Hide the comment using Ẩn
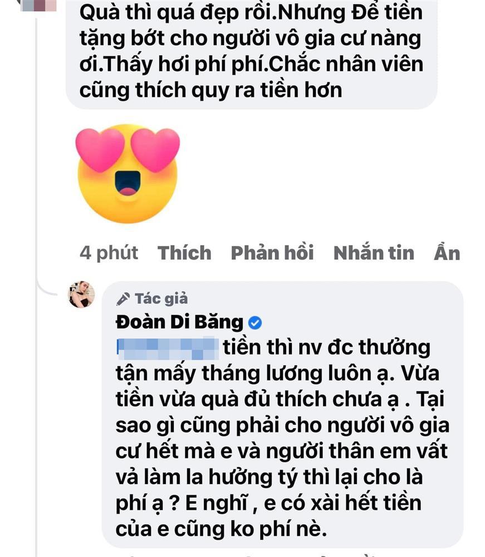The height and width of the screenshot is (557, 485). (447, 253)
